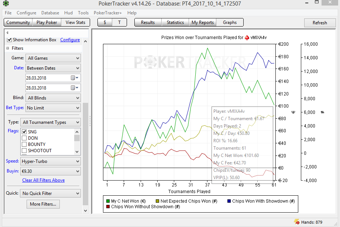Click the Bet Type filter label link
340x227 pixels.
click(x=15, y=108)
